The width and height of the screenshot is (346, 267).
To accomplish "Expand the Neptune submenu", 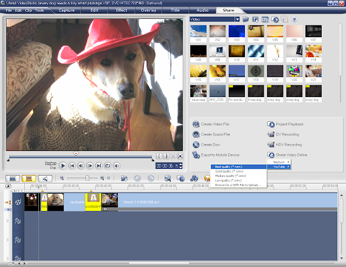I will coord(279,162).
